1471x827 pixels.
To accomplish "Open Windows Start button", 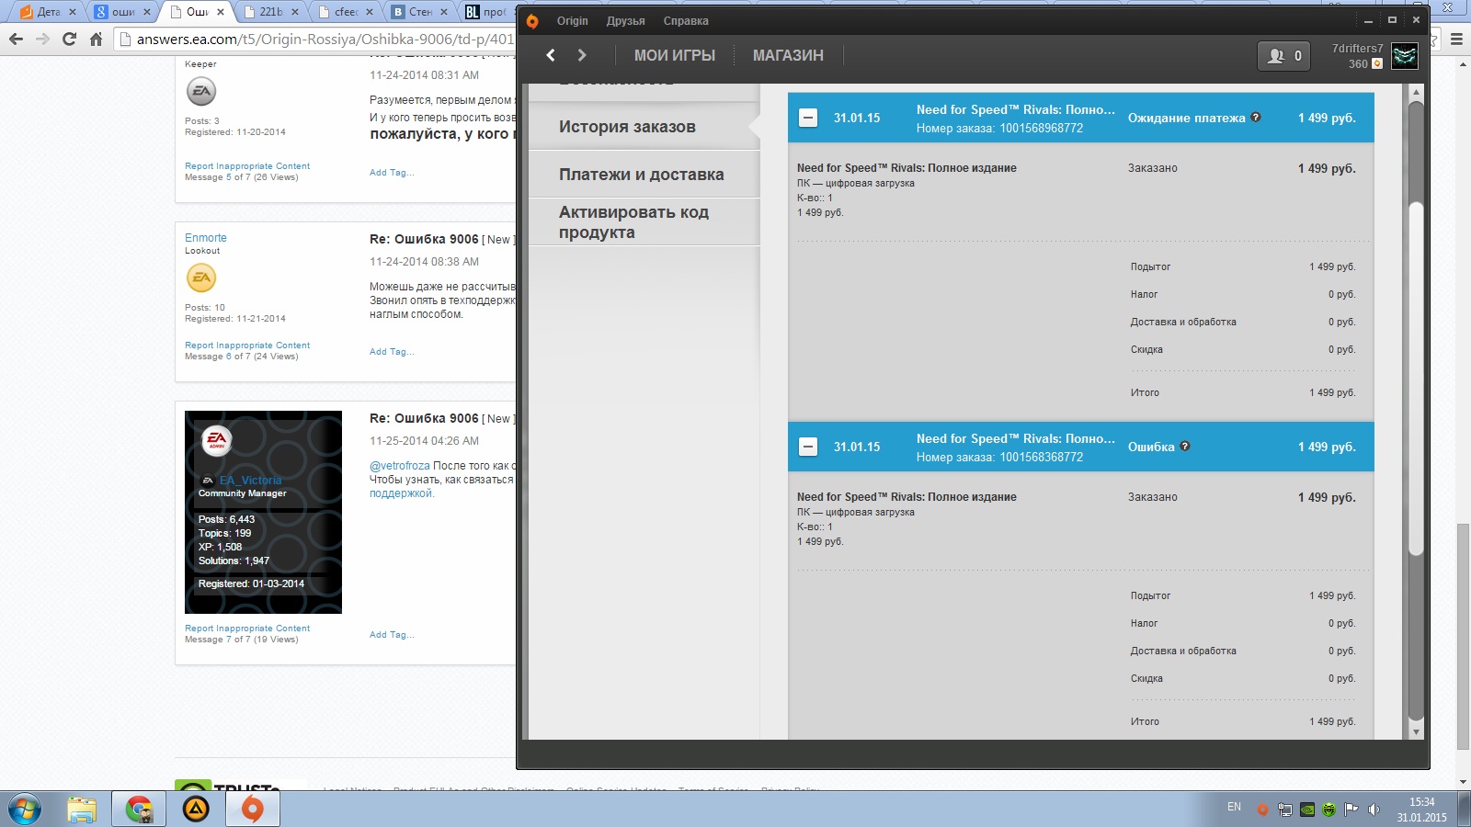I will click(x=25, y=809).
